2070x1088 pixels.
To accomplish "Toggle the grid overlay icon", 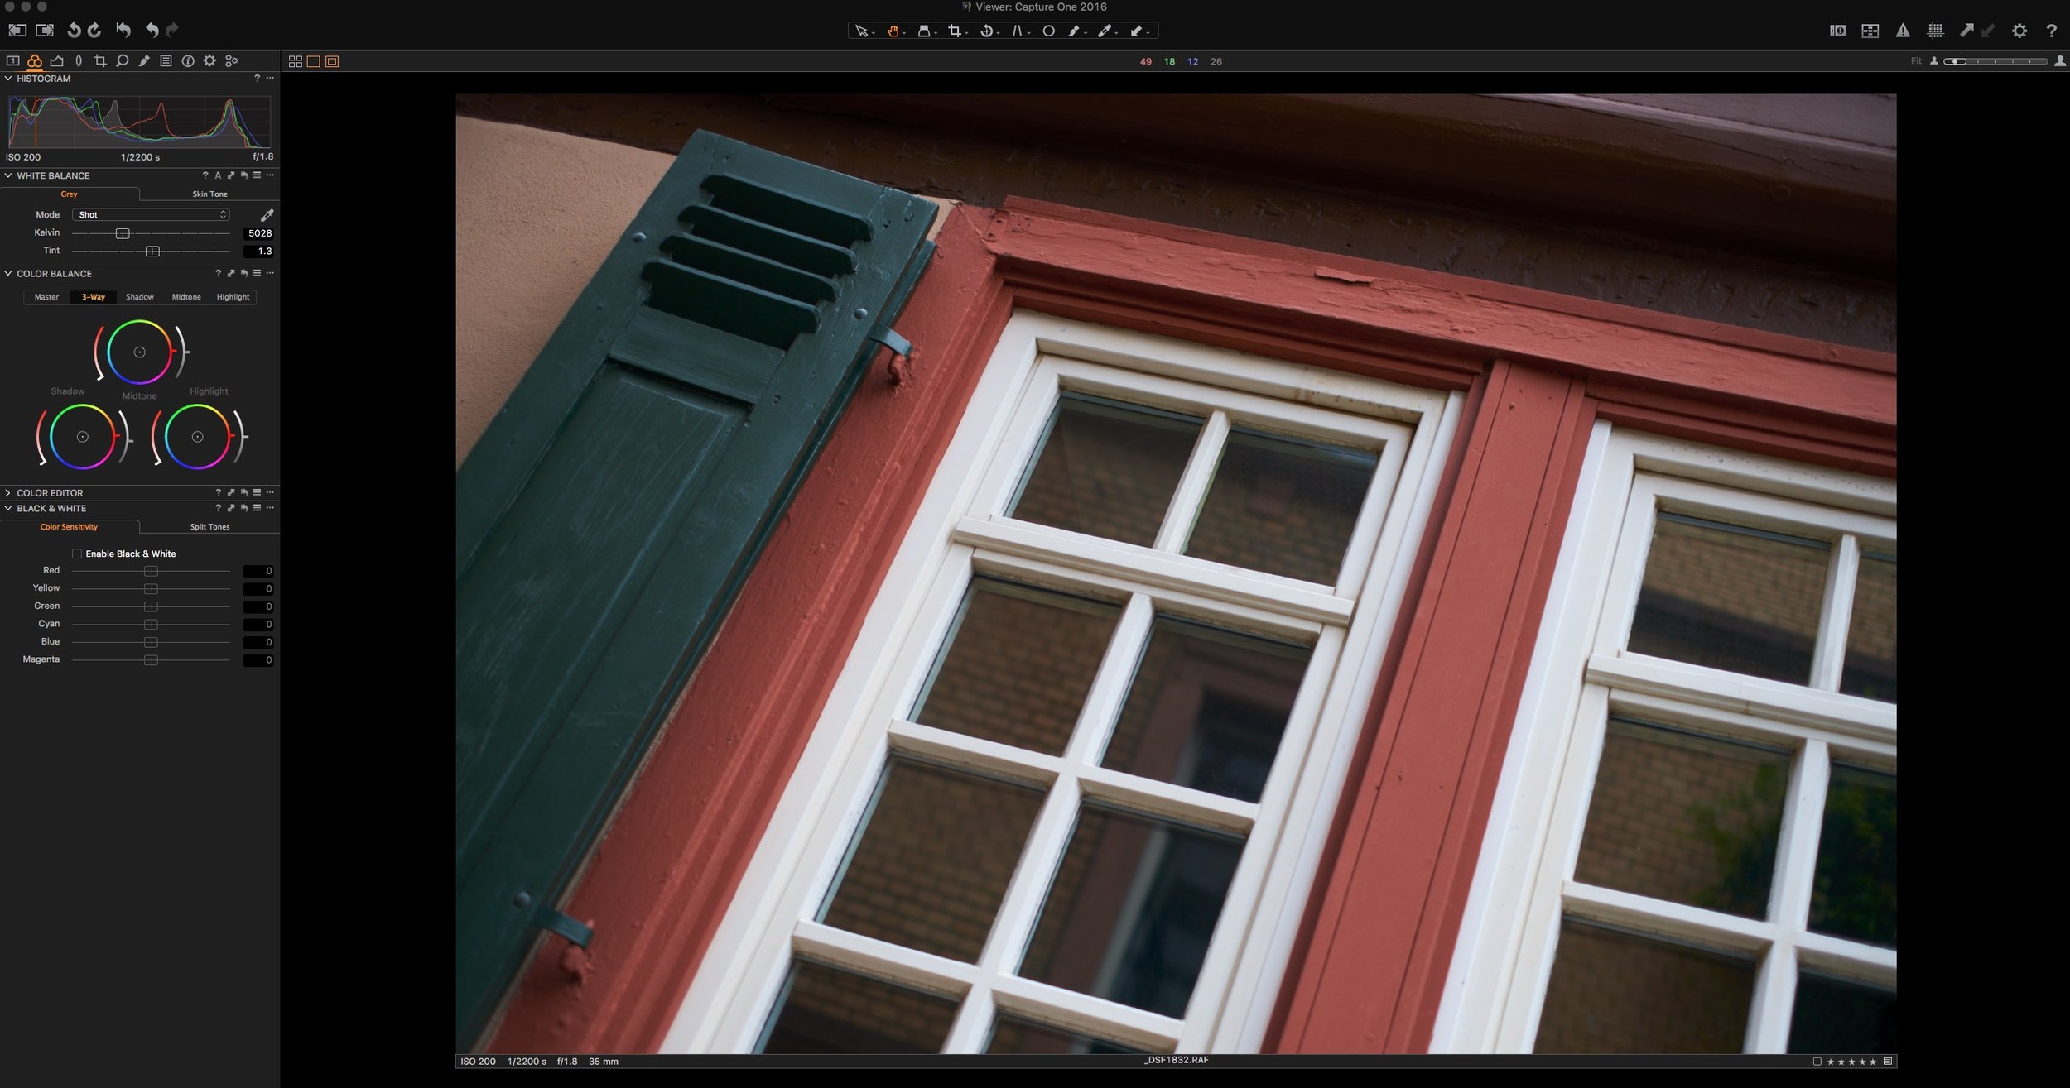I will [x=1935, y=31].
